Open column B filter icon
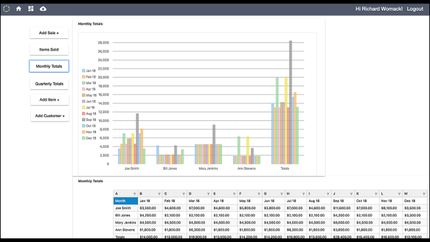The height and width of the screenshot is (242, 430). 159,194
